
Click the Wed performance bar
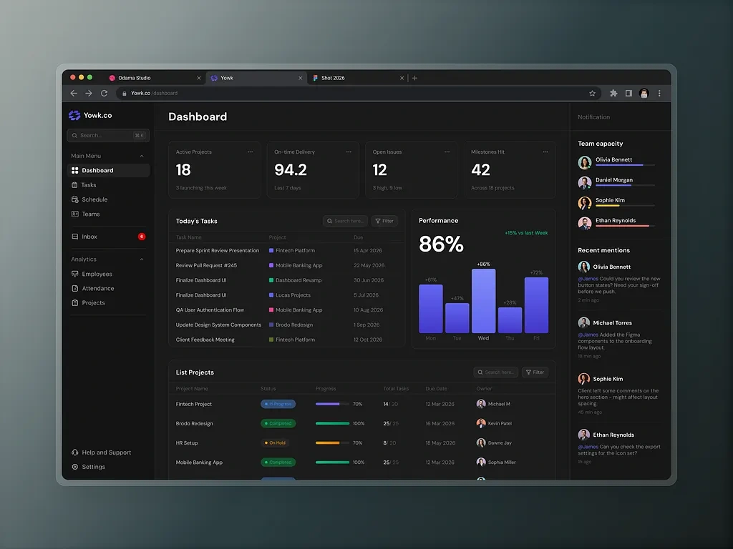(483, 301)
